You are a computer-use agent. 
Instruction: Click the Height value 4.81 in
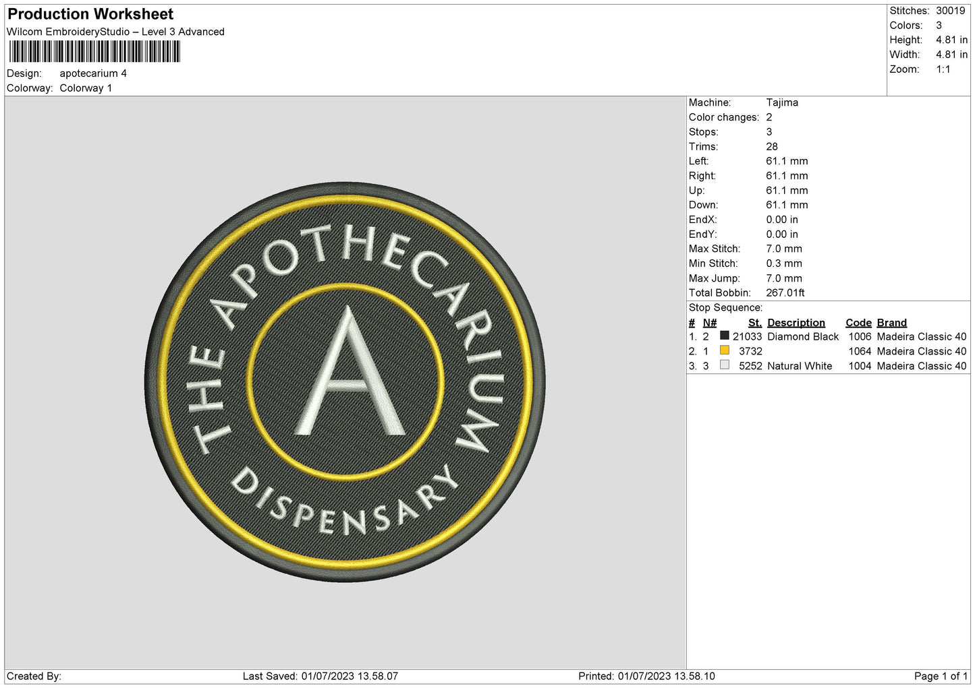pyautogui.click(x=951, y=40)
